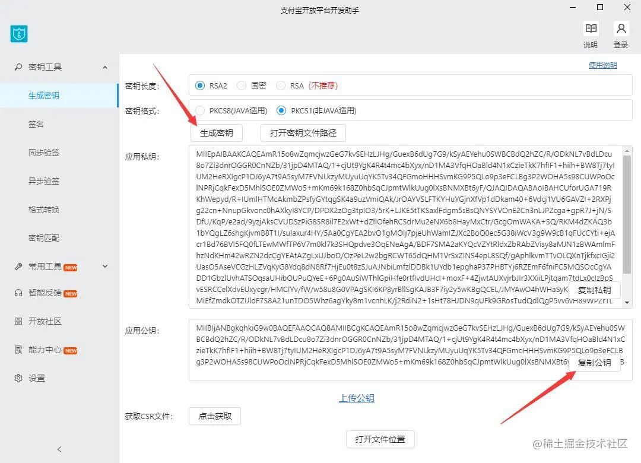
Task: Click the 密钥工具 key search icon
Action: point(18,66)
